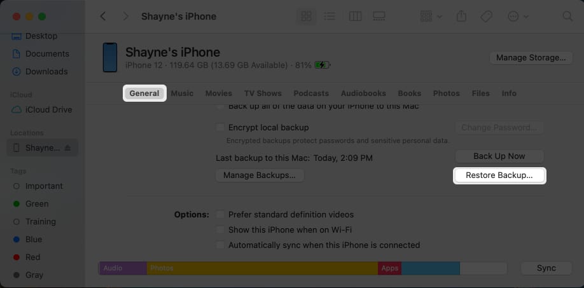Switch to gallery view

tap(379, 17)
